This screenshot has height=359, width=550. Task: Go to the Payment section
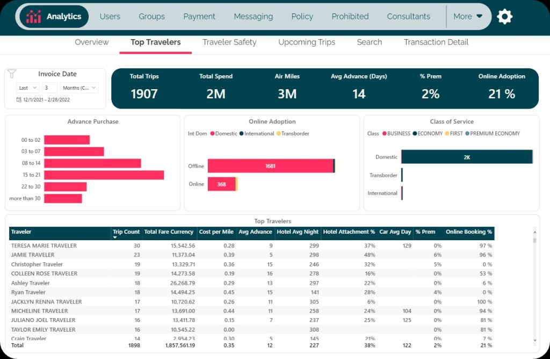(x=199, y=17)
